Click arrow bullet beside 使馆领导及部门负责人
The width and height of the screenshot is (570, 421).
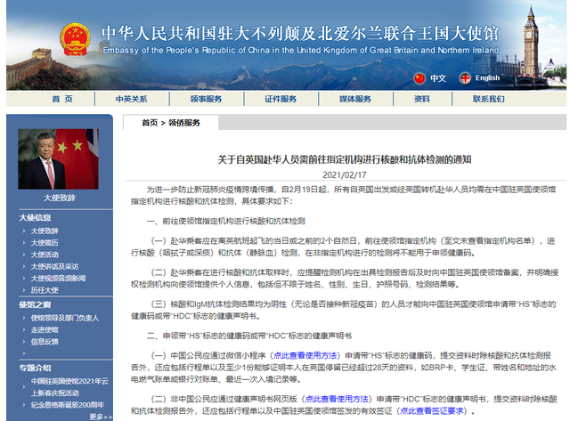[x=24, y=319]
